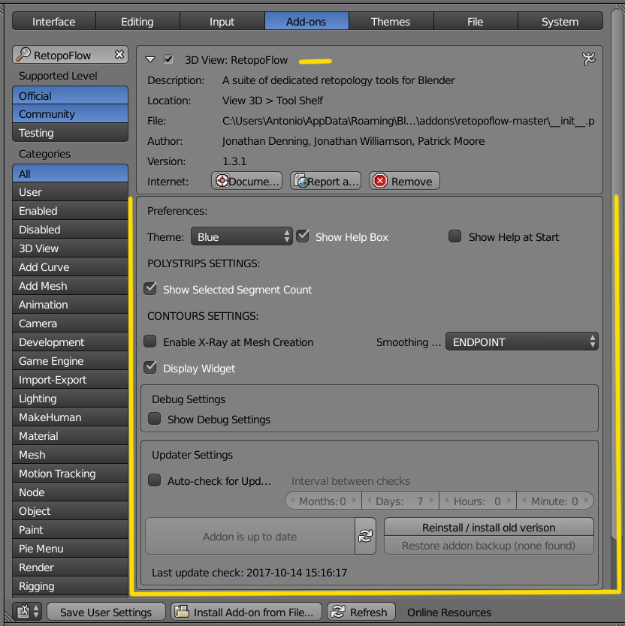Viewport: 625px width, 626px height.
Task: Select the Motion Tracking category
Action: click(x=70, y=474)
